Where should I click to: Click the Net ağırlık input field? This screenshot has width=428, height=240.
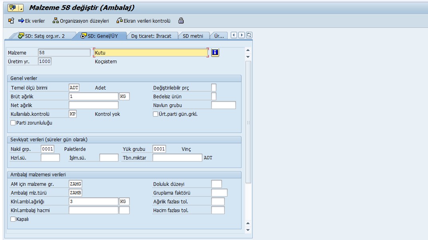pyautogui.click(x=93, y=105)
